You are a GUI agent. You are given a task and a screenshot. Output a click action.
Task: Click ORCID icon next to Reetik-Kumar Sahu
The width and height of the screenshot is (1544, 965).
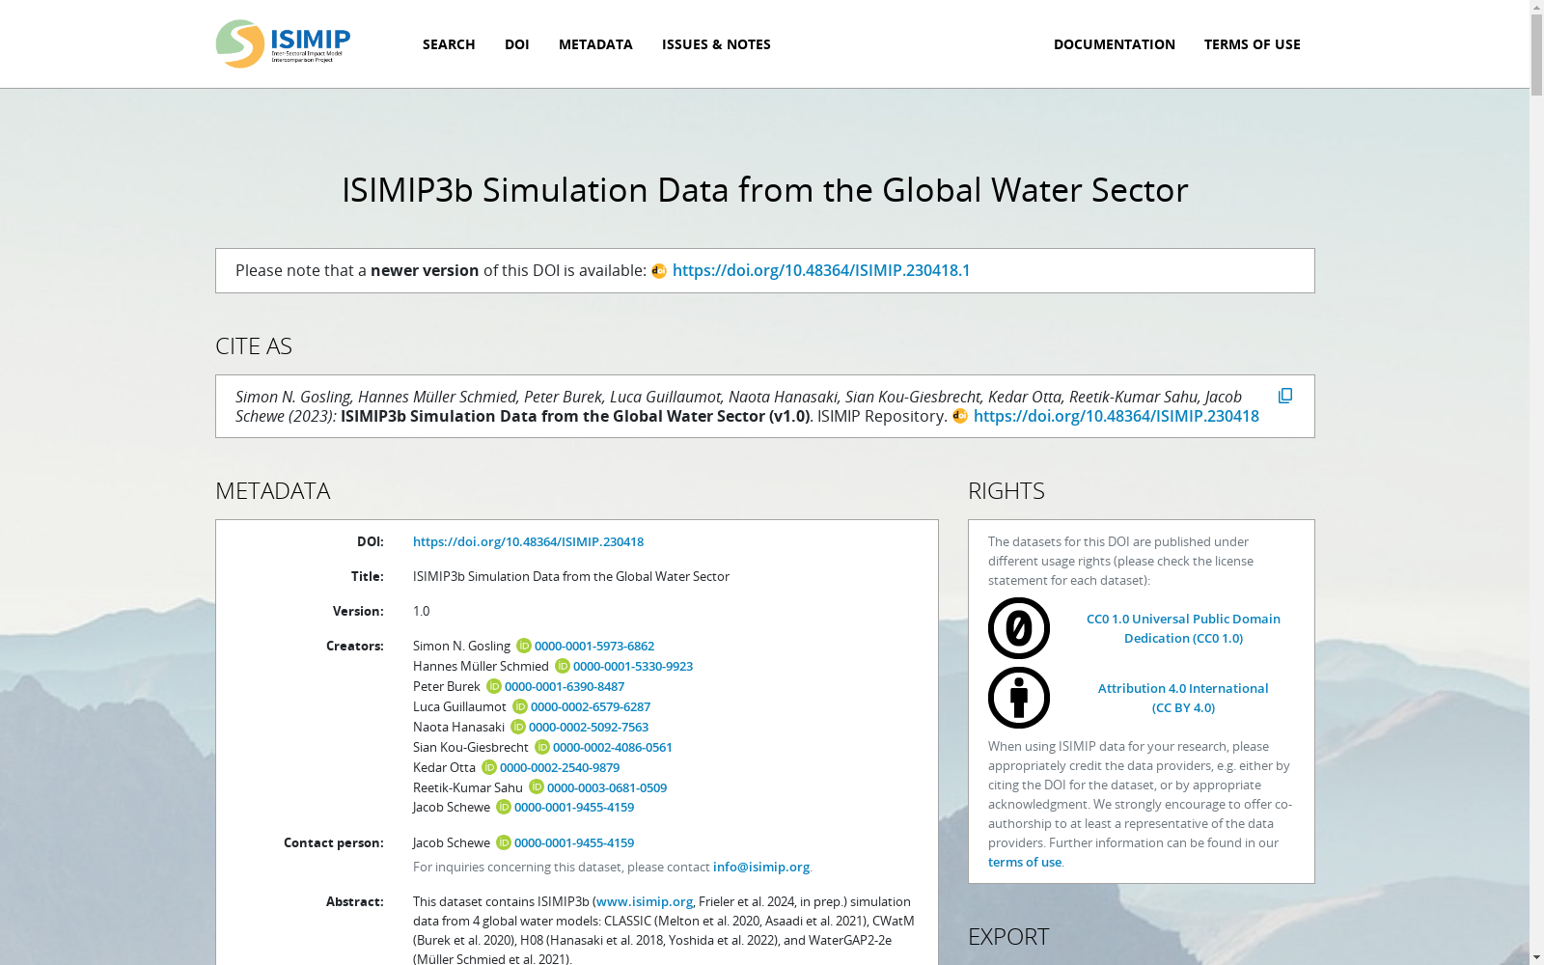pos(536,787)
